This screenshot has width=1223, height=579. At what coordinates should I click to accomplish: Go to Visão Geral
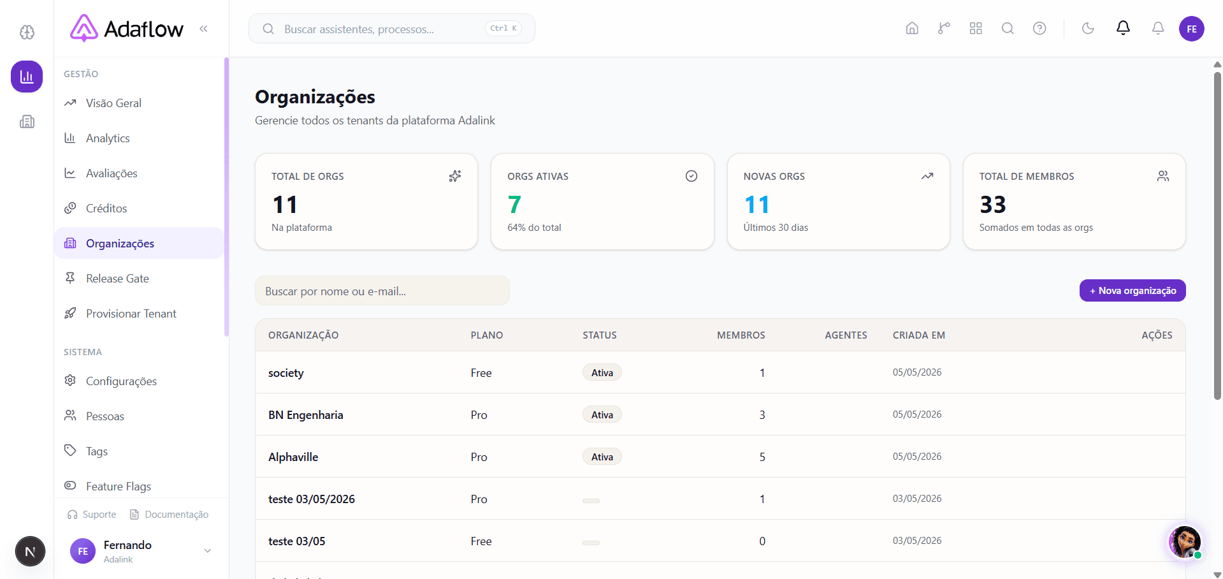(x=139, y=103)
